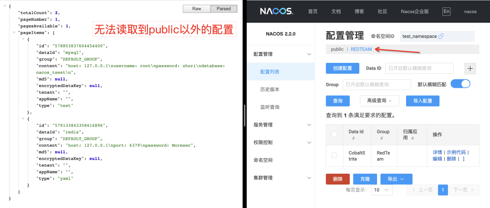490x208 pixels.
Task: Click the 创建配置 button
Action: click(x=343, y=68)
